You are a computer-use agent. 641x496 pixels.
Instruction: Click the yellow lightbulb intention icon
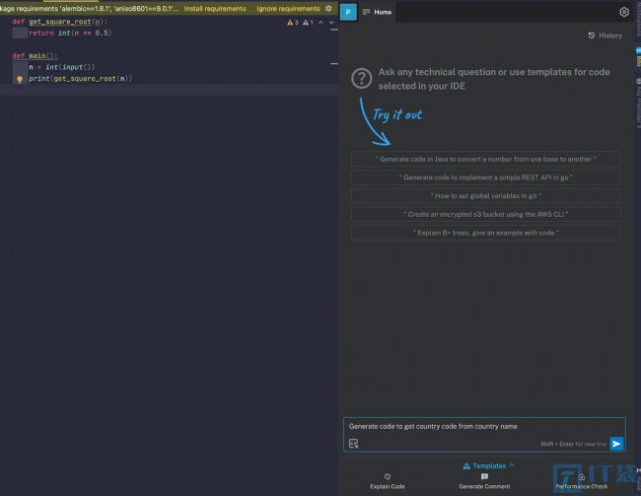[20, 79]
